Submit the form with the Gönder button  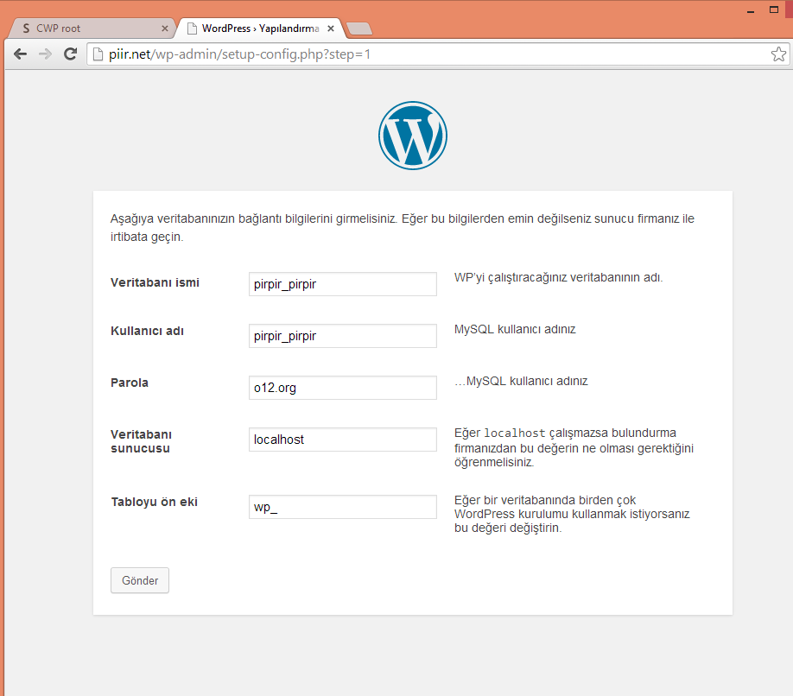click(x=140, y=580)
